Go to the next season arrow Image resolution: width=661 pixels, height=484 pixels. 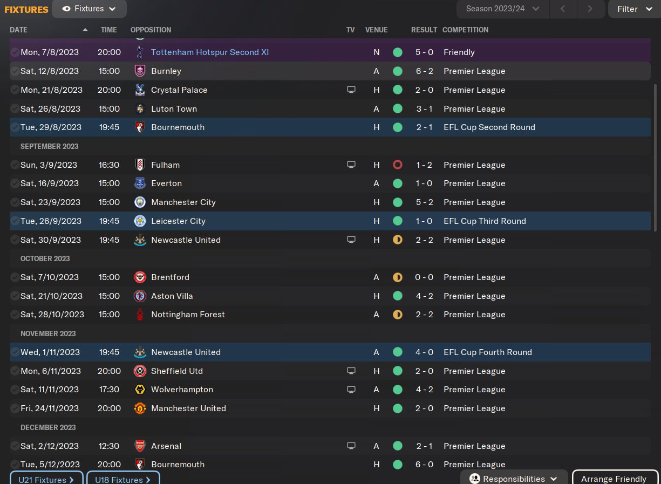click(x=590, y=9)
